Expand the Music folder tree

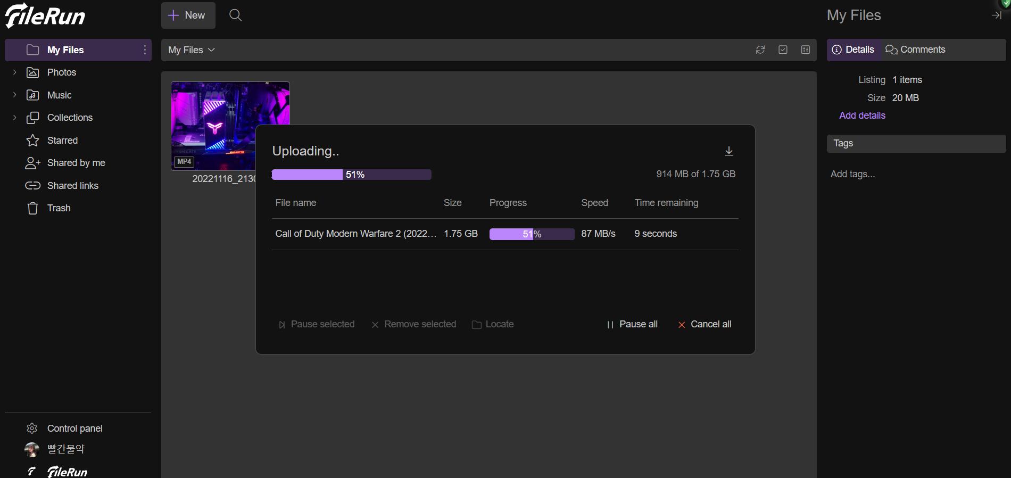[15, 95]
